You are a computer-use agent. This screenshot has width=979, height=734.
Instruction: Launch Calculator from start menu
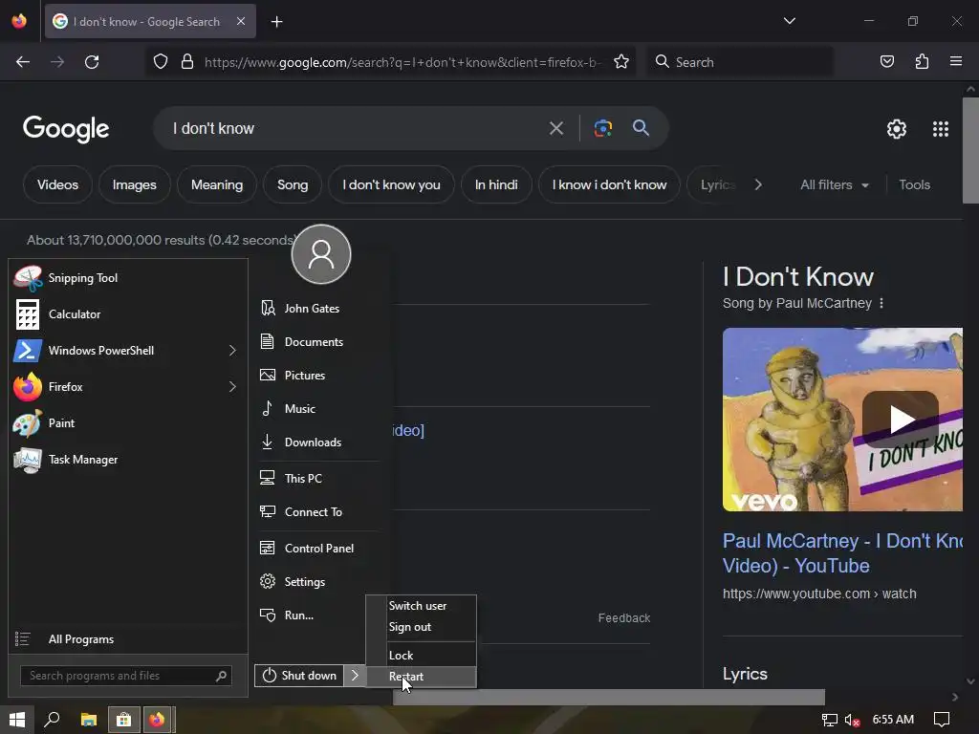click(128, 314)
